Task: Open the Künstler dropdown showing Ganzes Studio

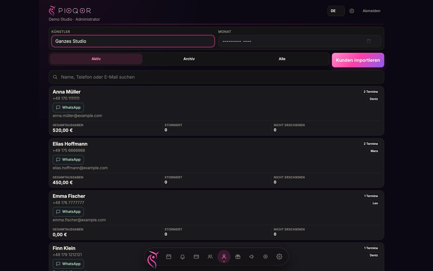Action: (x=133, y=41)
